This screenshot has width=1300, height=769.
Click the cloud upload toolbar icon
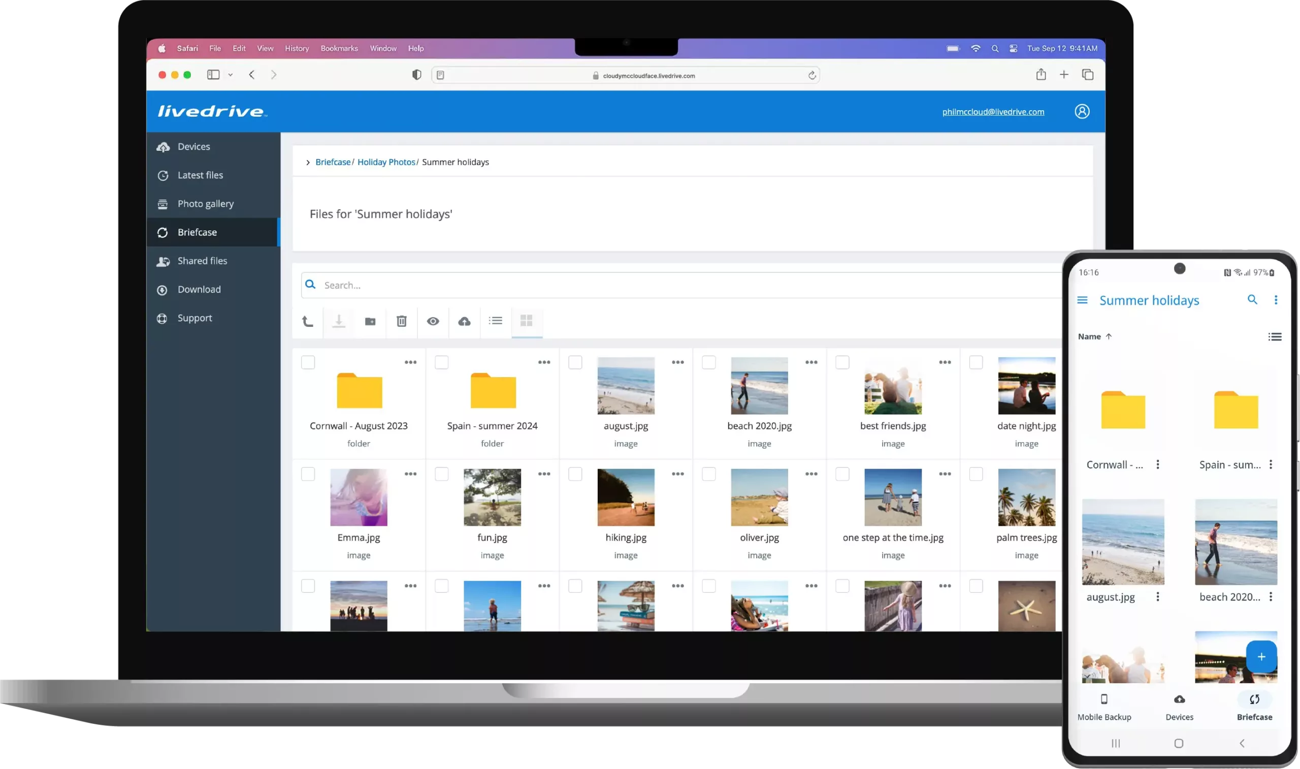point(465,321)
